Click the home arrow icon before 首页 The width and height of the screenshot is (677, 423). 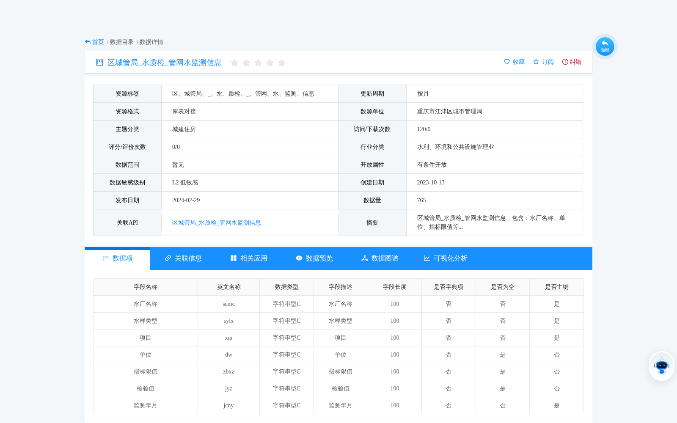pos(88,42)
